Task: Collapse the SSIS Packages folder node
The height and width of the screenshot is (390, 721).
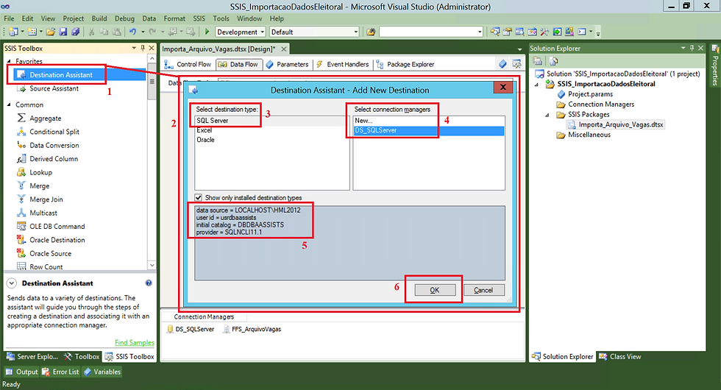Action: [547, 115]
